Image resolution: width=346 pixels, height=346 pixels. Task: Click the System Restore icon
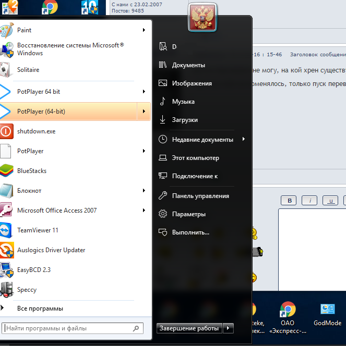(x=7, y=50)
